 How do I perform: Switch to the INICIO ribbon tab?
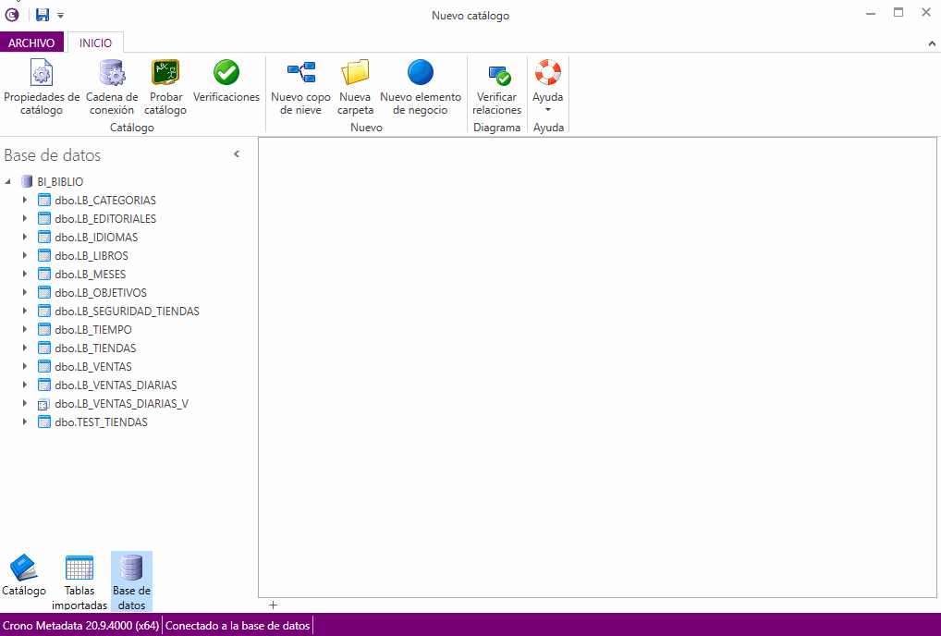(x=95, y=43)
